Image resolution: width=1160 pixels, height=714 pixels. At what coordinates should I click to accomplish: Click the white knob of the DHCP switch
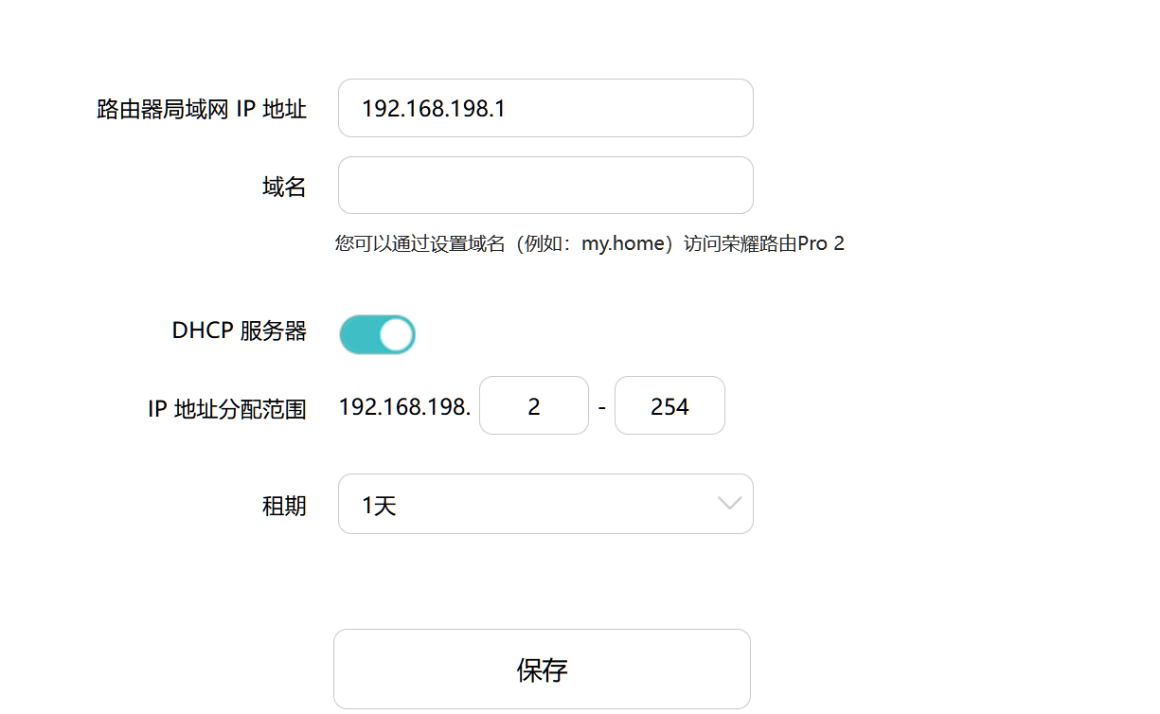(396, 334)
